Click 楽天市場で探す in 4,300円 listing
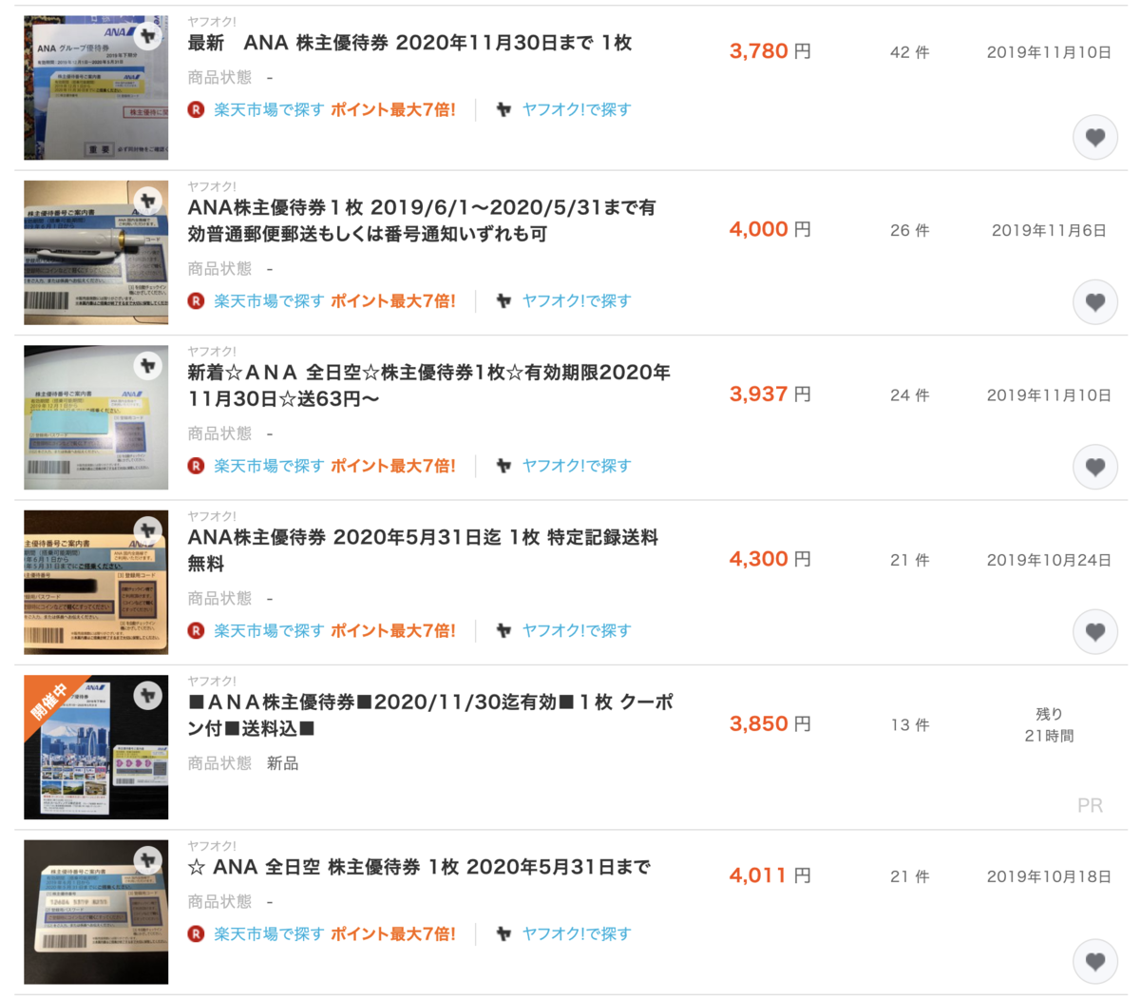Screen dimensions: 1140x1000 269,630
